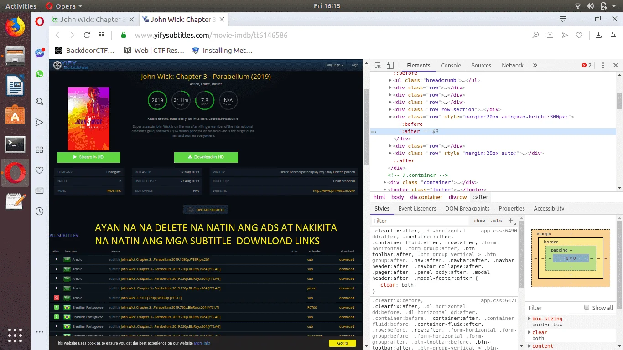
Task: Dismiss cookie notice with Got it!
Action: tap(343, 343)
